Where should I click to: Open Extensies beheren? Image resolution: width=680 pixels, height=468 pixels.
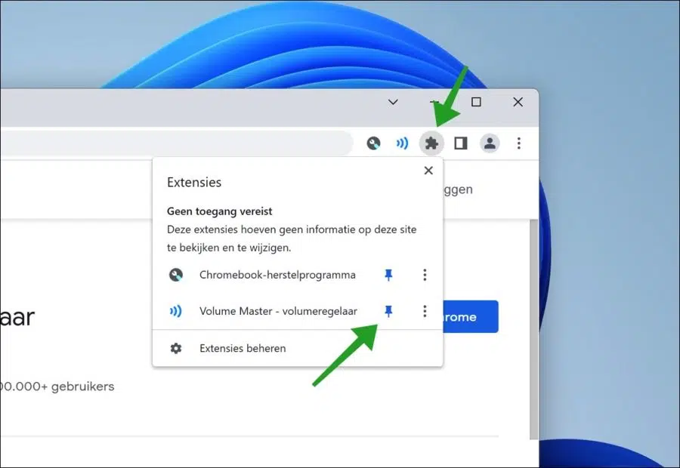tap(298, 348)
